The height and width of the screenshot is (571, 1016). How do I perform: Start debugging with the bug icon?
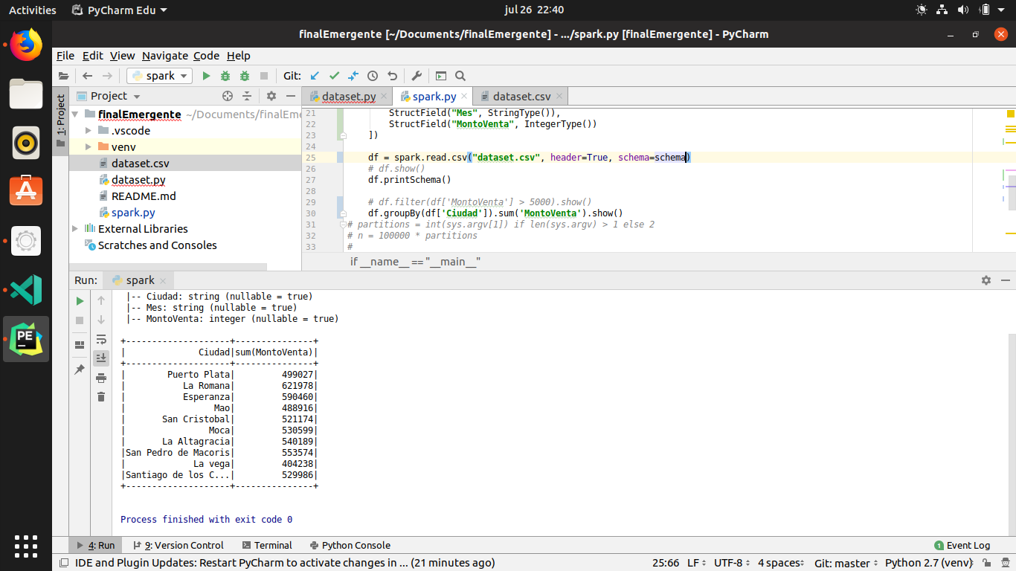(x=225, y=75)
